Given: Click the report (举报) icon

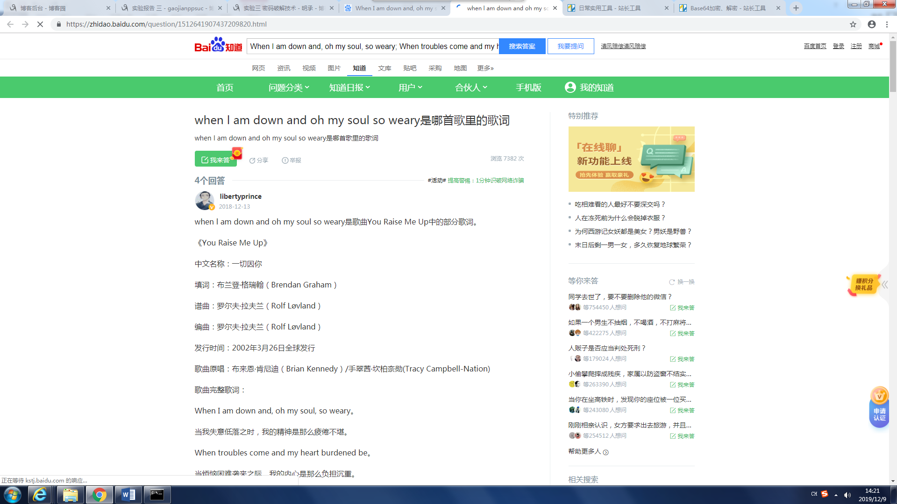Looking at the screenshot, I should [x=285, y=161].
